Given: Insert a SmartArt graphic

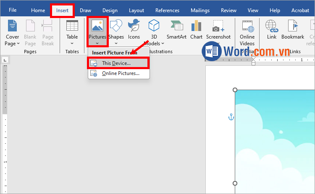Looking at the screenshot, I should pyautogui.click(x=176, y=26).
